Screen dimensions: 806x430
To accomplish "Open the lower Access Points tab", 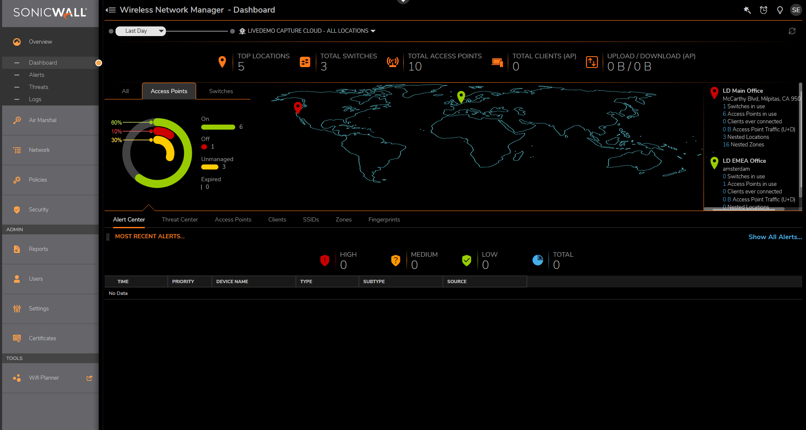I will tap(233, 220).
